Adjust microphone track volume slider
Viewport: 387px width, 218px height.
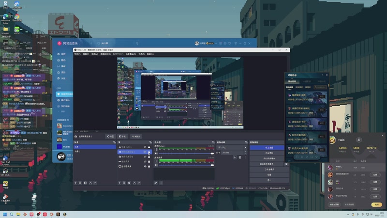coord(187,154)
